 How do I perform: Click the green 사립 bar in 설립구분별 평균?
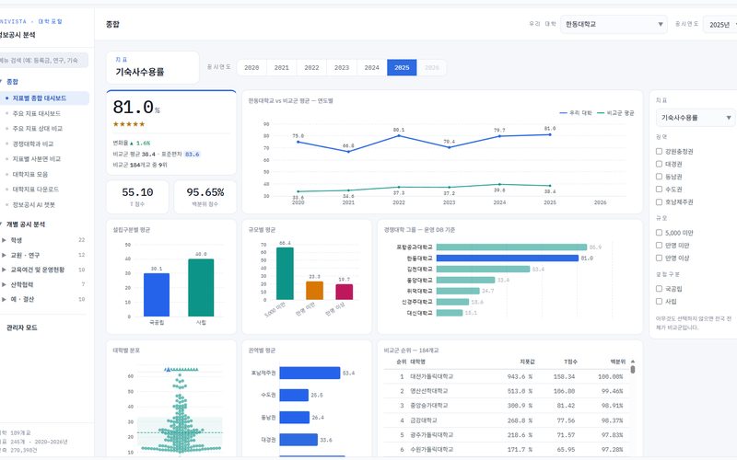coord(201,288)
